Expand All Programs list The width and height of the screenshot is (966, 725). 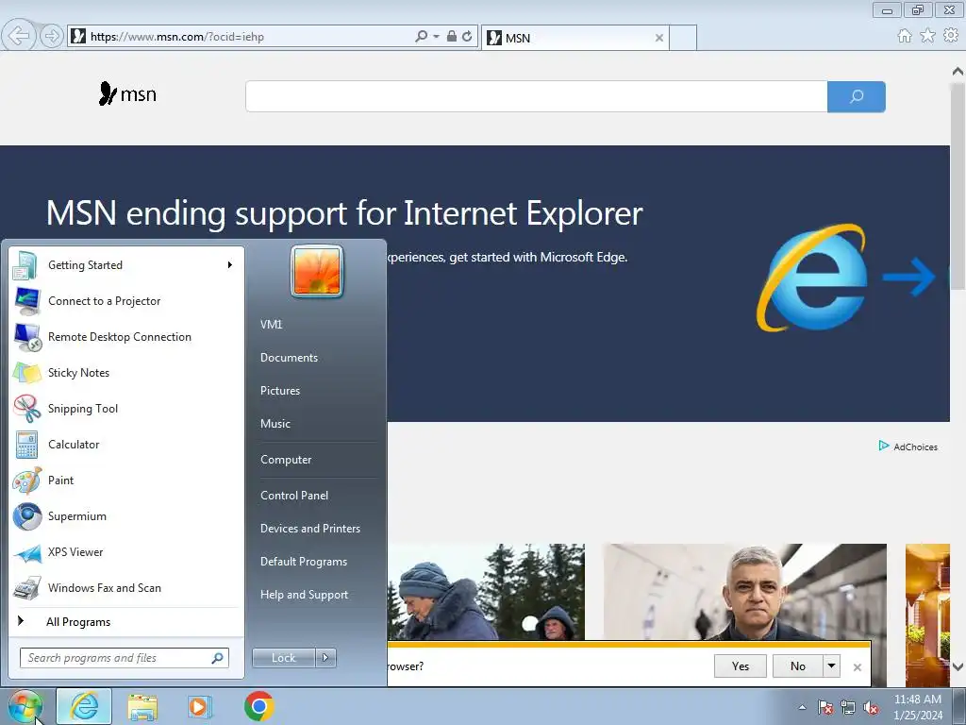126,622
